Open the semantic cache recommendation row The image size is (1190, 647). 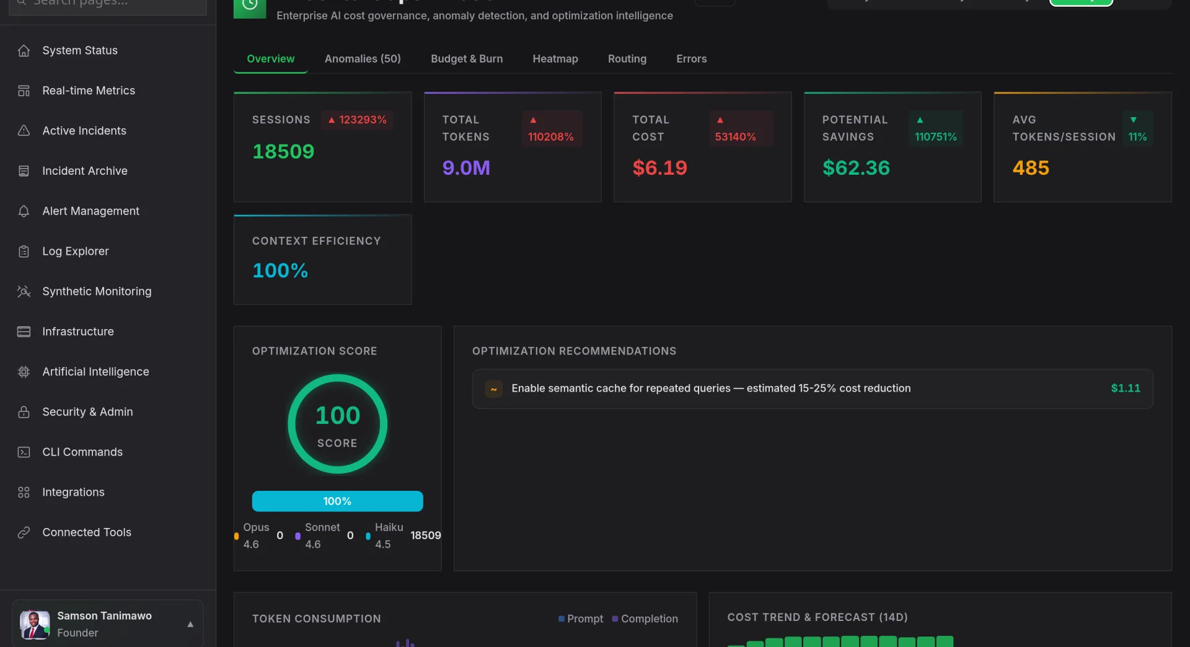(x=813, y=389)
